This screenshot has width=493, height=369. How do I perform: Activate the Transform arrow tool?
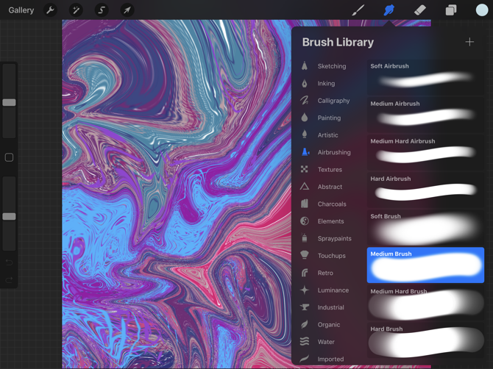point(127,10)
